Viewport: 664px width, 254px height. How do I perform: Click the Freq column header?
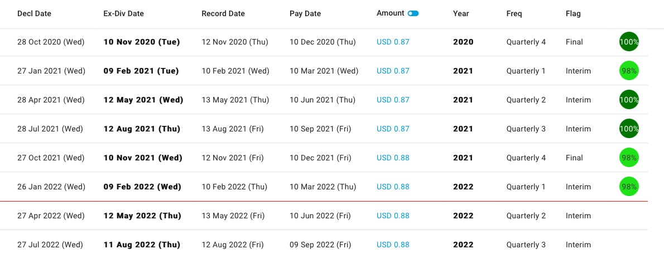[x=514, y=13]
